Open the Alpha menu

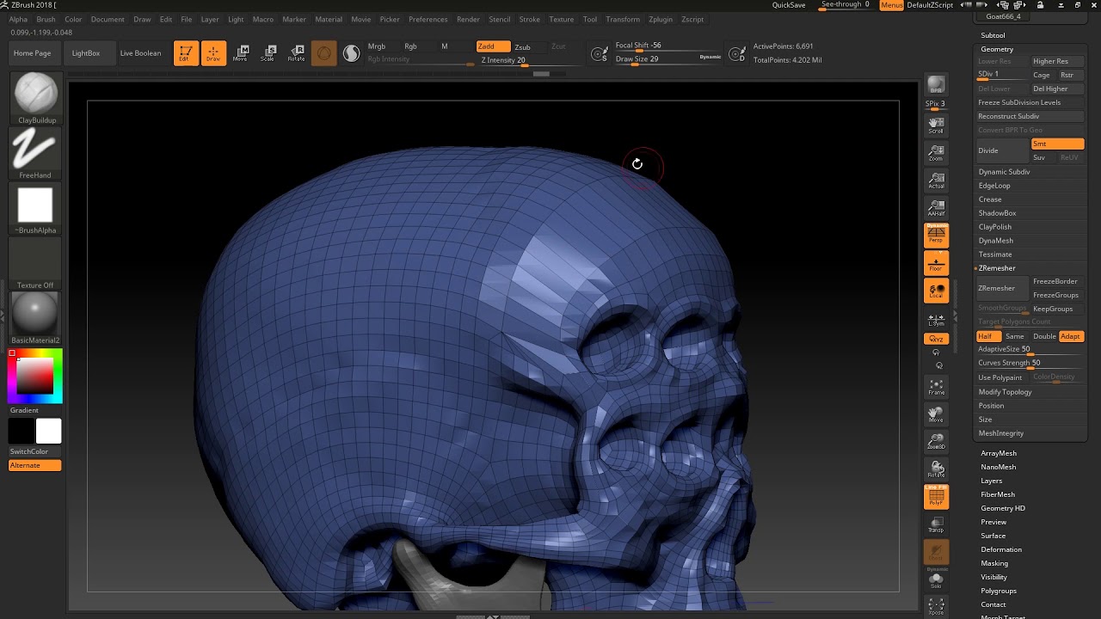coord(18,19)
